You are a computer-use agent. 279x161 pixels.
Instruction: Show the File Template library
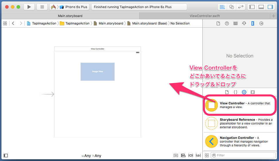click(227, 92)
